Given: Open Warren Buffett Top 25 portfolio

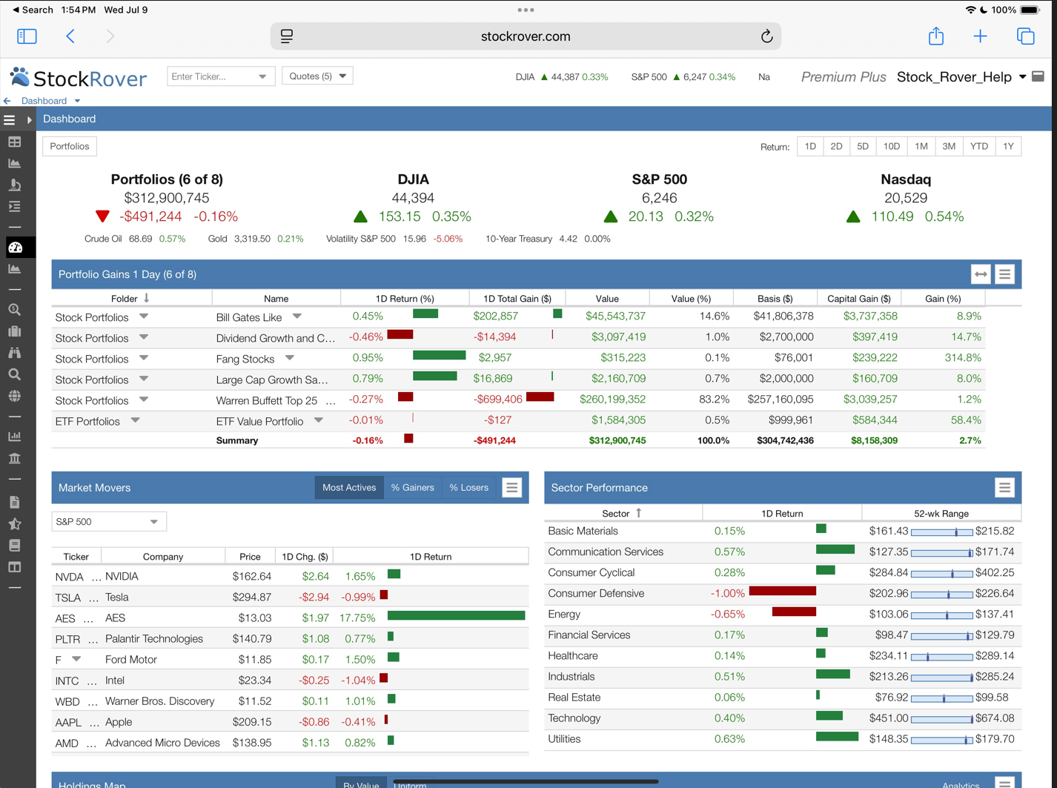Looking at the screenshot, I should click(x=267, y=400).
